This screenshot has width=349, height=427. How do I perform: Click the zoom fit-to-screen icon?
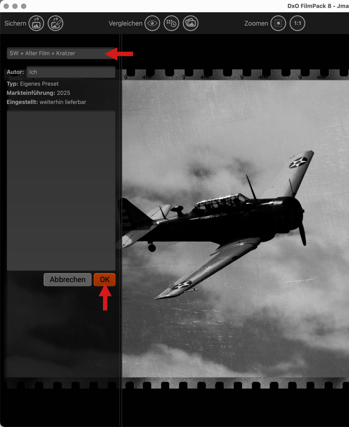tap(278, 24)
